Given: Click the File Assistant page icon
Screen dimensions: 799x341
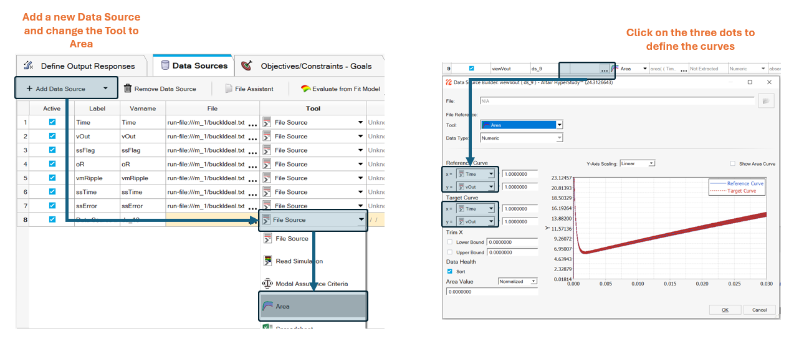Looking at the screenshot, I should point(229,89).
